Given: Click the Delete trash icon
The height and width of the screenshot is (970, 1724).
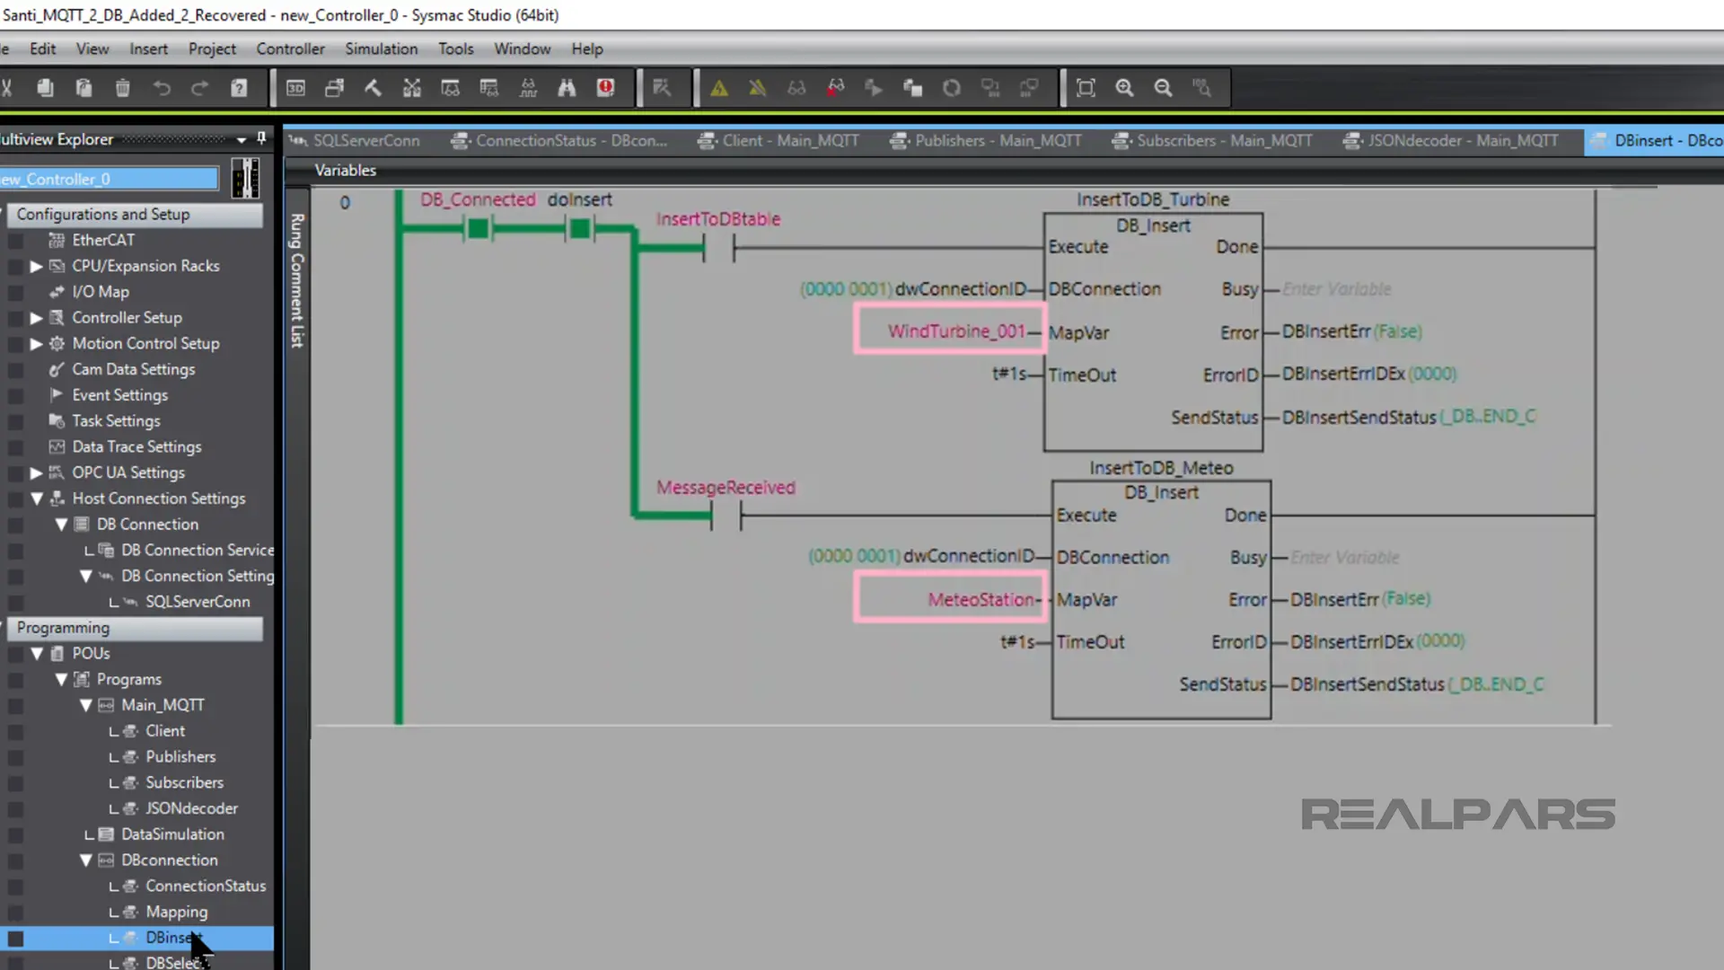Looking at the screenshot, I should pos(123,88).
